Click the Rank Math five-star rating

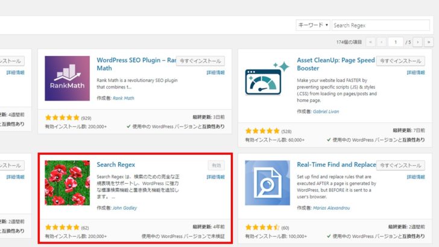coord(62,117)
